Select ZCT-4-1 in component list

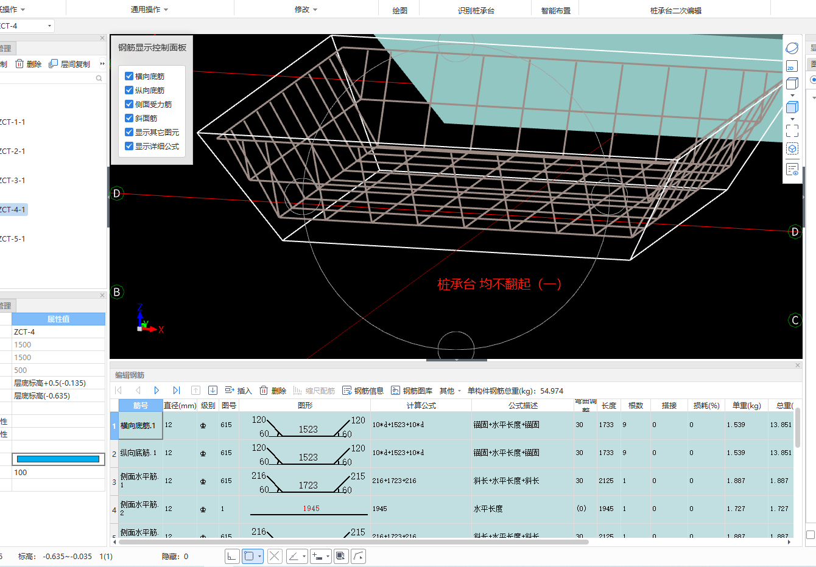click(13, 209)
